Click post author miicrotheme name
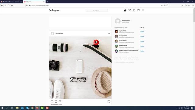Image resolution: width=195 pixels, height=110 pixels. click(59, 34)
